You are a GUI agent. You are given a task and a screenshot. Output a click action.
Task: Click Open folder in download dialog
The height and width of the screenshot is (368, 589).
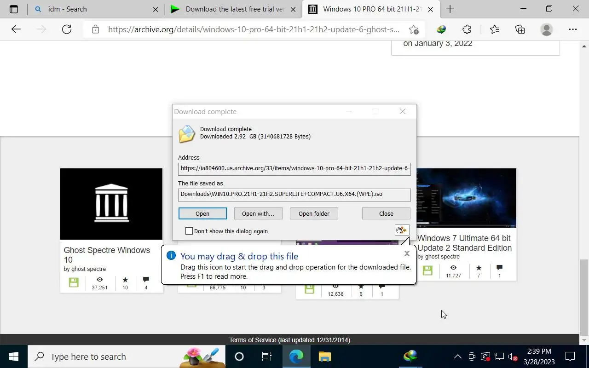coord(314,213)
